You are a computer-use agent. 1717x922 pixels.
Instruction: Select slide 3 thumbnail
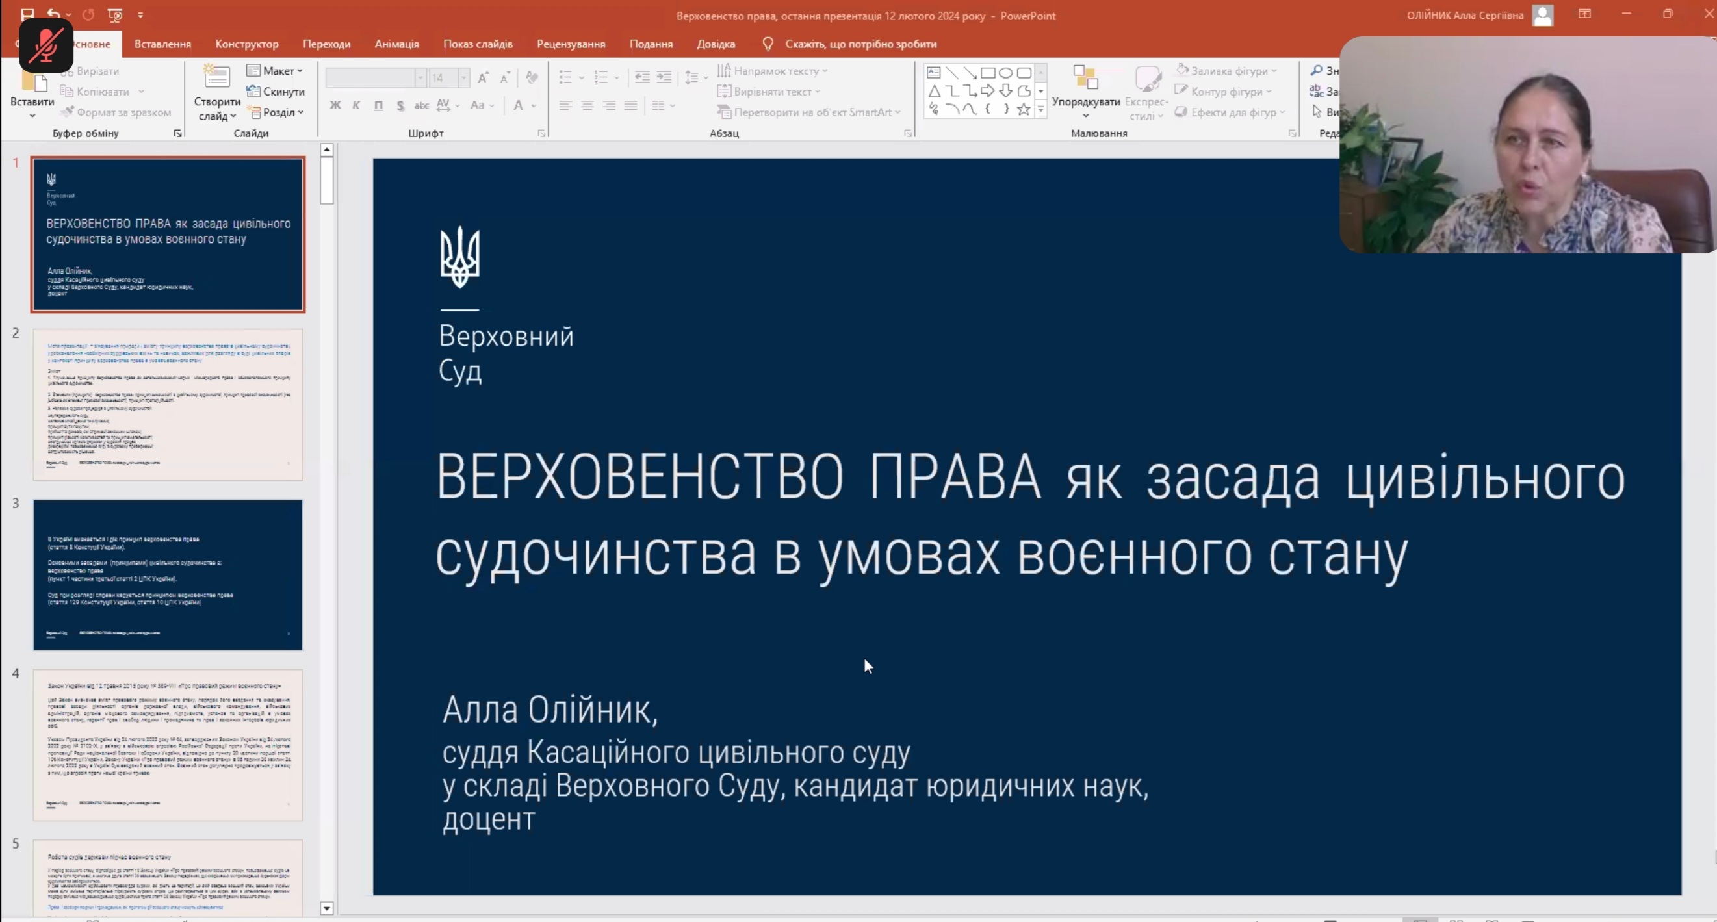pyautogui.click(x=168, y=574)
